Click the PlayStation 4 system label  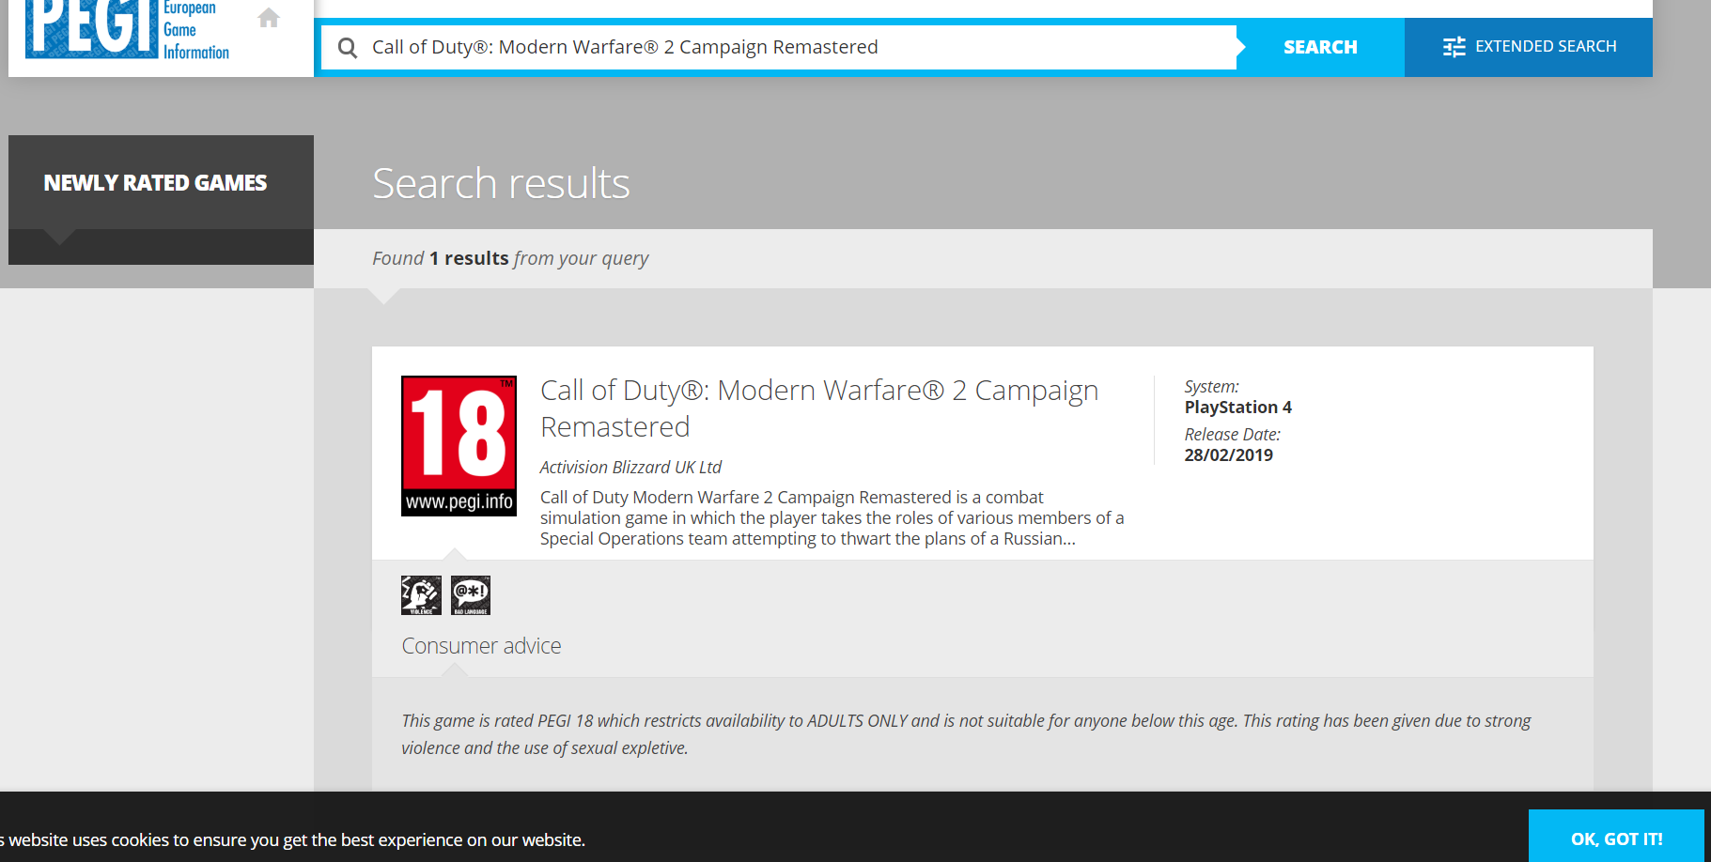pos(1237,408)
